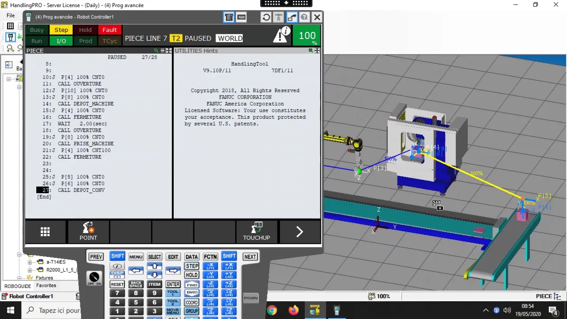
Task: Click the FCTN key on keypad
Action: tap(210, 257)
